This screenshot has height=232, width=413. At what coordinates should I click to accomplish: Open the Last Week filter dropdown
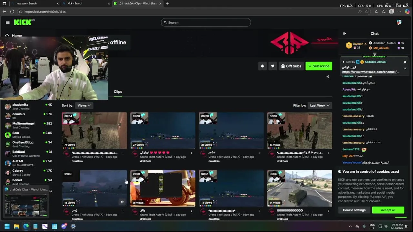320,105
